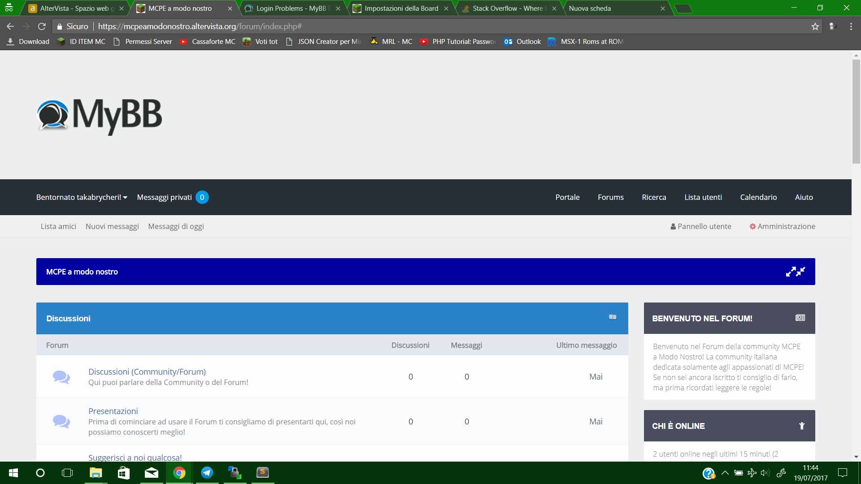Open the Messaggi privati counter badge
Image resolution: width=861 pixels, height=484 pixels.
202,197
